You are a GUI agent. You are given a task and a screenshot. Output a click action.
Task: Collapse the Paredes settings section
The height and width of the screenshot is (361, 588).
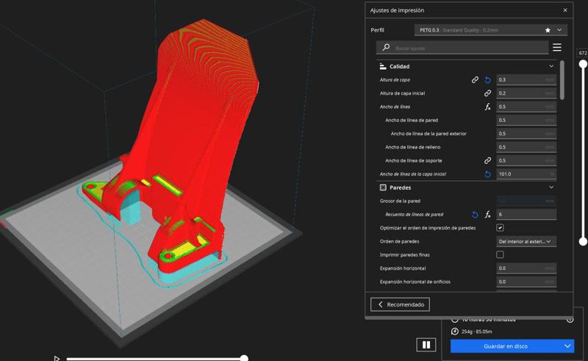tap(551, 187)
